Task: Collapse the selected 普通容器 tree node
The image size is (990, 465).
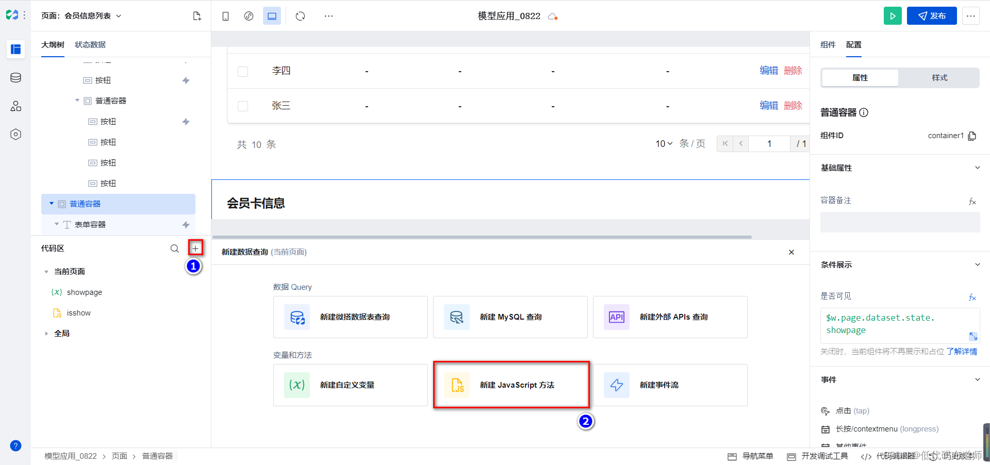Action: (x=52, y=204)
